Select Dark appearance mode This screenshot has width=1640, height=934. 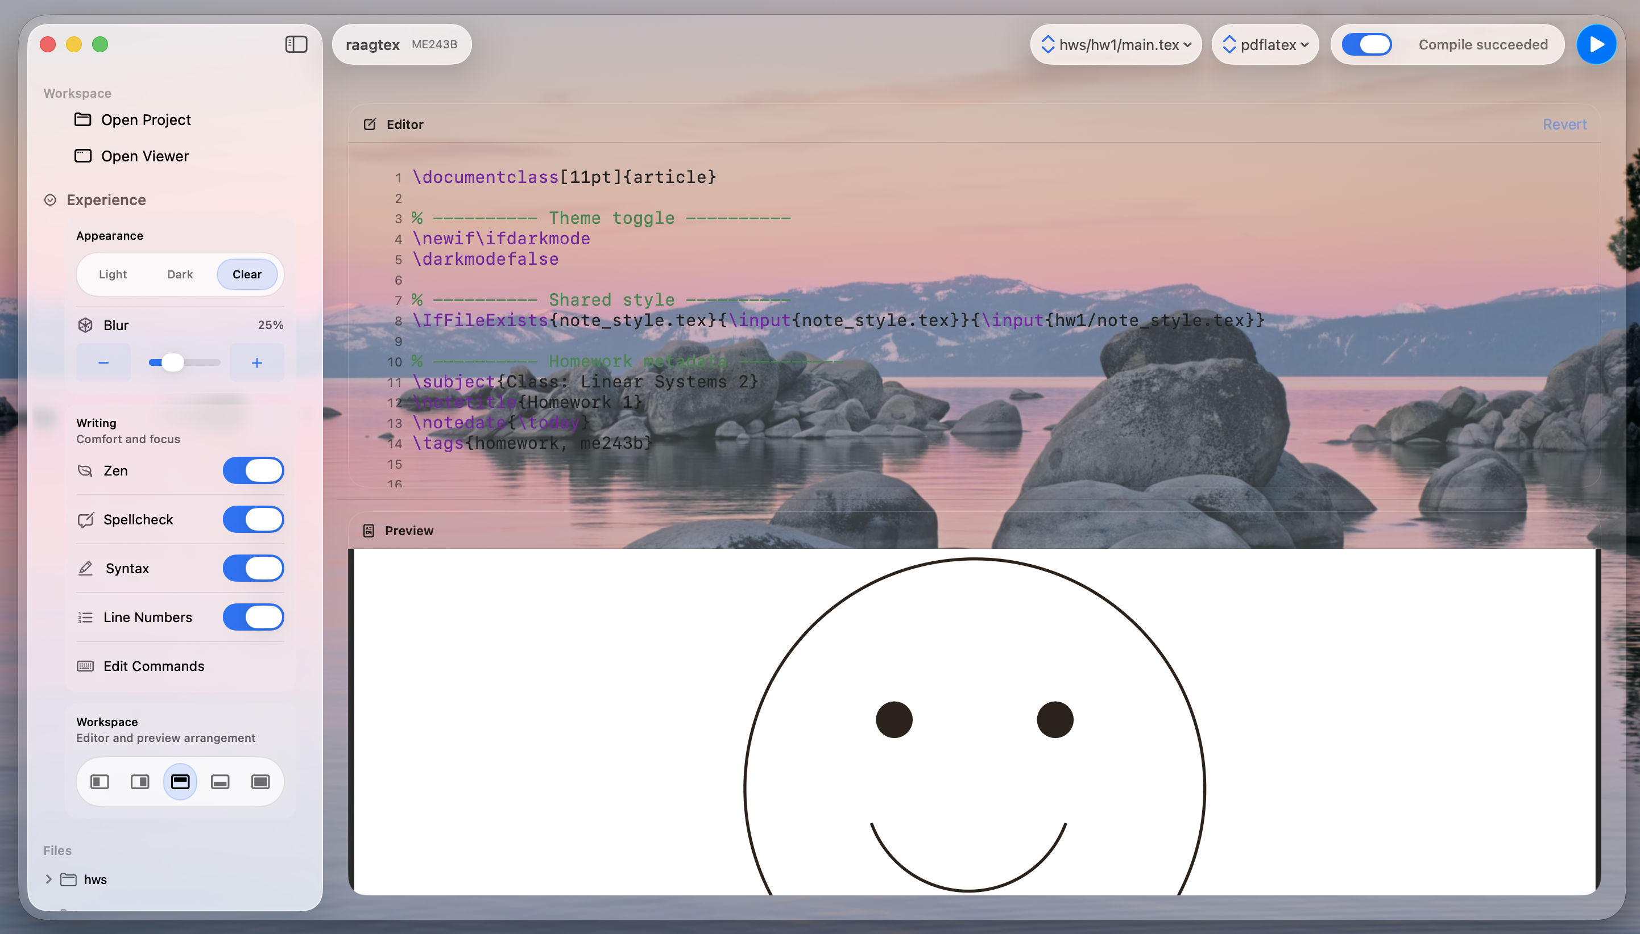[180, 274]
